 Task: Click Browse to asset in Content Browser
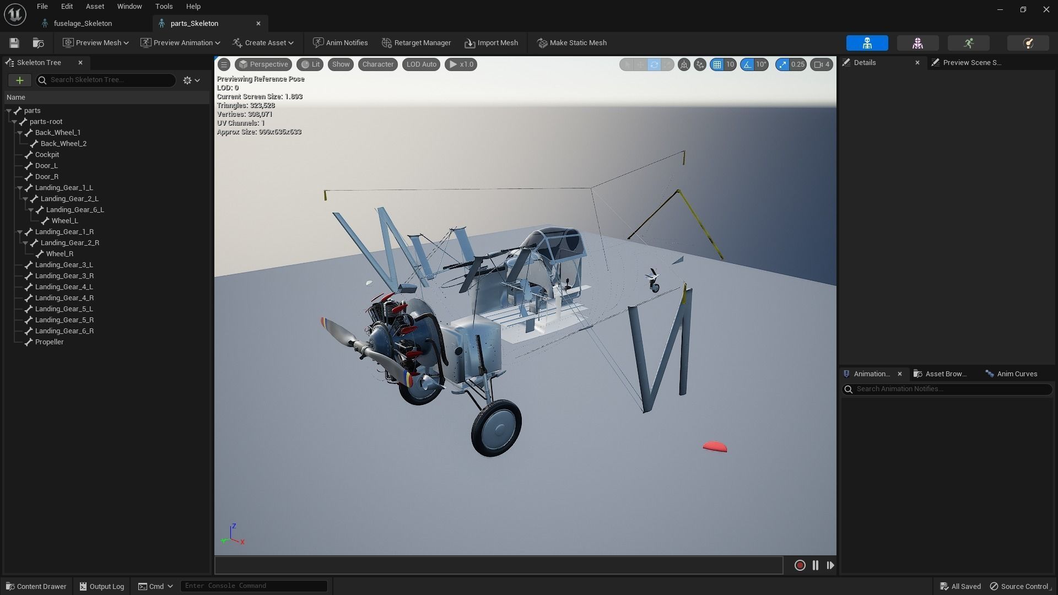tap(38, 43)
